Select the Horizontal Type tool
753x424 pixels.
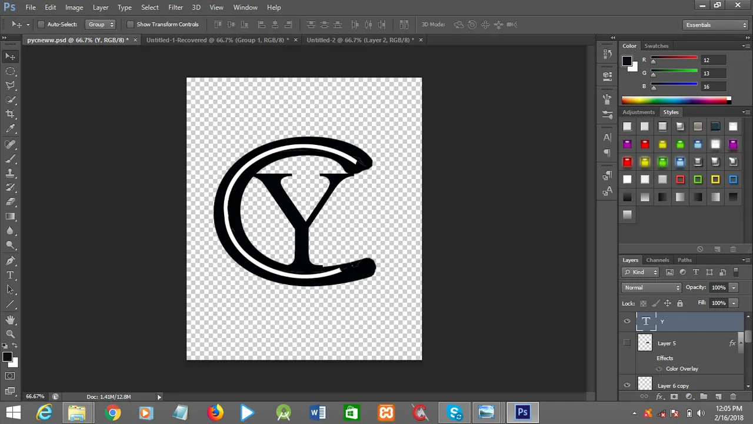pos(11,275)
